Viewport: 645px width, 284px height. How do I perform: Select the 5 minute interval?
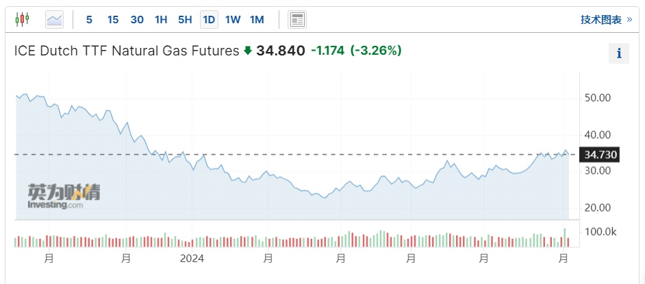point(89,20)
